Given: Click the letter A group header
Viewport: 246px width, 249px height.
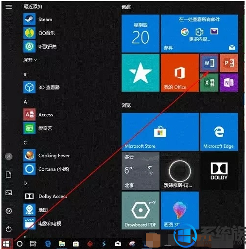Looking at the screenshot, I should pyautogui.click(x=25, y=102).
